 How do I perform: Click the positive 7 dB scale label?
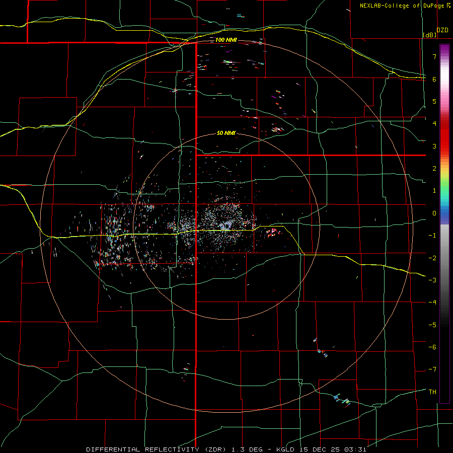tap(434, 56)
